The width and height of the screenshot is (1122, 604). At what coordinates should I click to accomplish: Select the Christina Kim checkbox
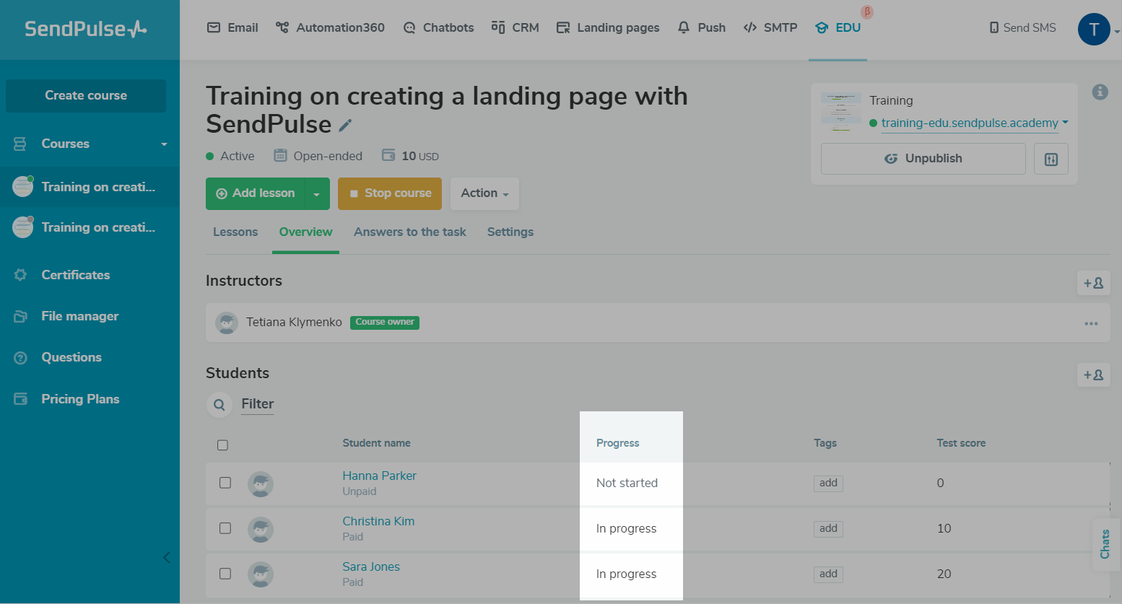click(225, 528)
